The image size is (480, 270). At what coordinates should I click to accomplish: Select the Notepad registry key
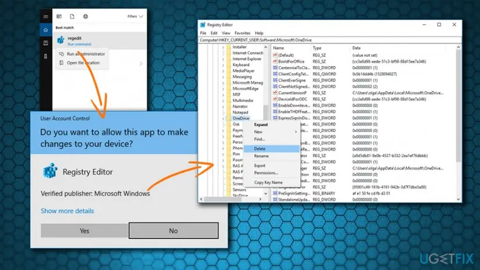click(x=241, y=112)
